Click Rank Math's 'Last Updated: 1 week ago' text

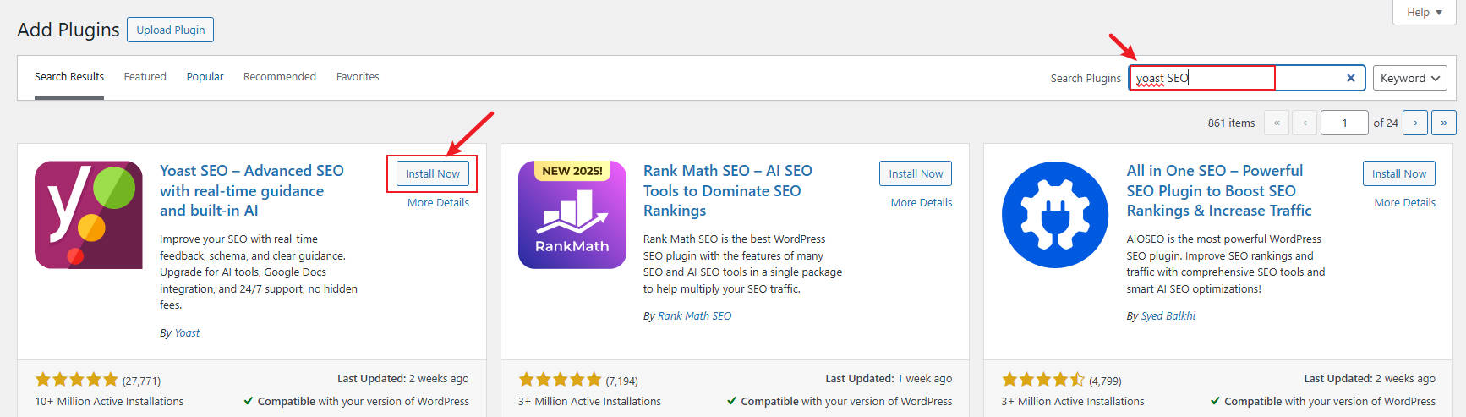pyautogui.click(x=889, y=379)
